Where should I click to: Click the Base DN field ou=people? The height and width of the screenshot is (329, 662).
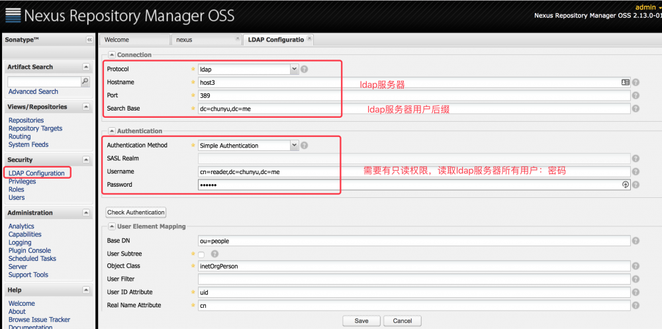pos(414,241)
